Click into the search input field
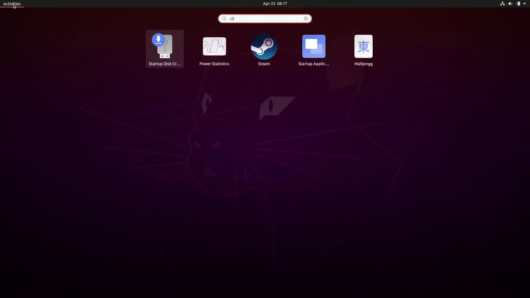Screen dimensions: 530x298 click(265, 19)
